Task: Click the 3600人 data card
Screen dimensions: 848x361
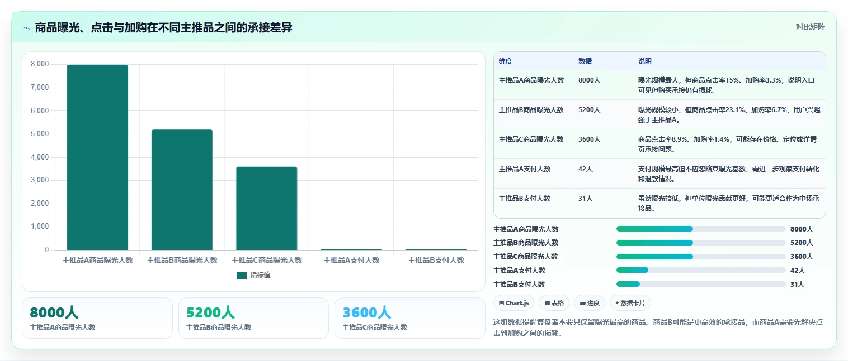Action: [410, 318]
